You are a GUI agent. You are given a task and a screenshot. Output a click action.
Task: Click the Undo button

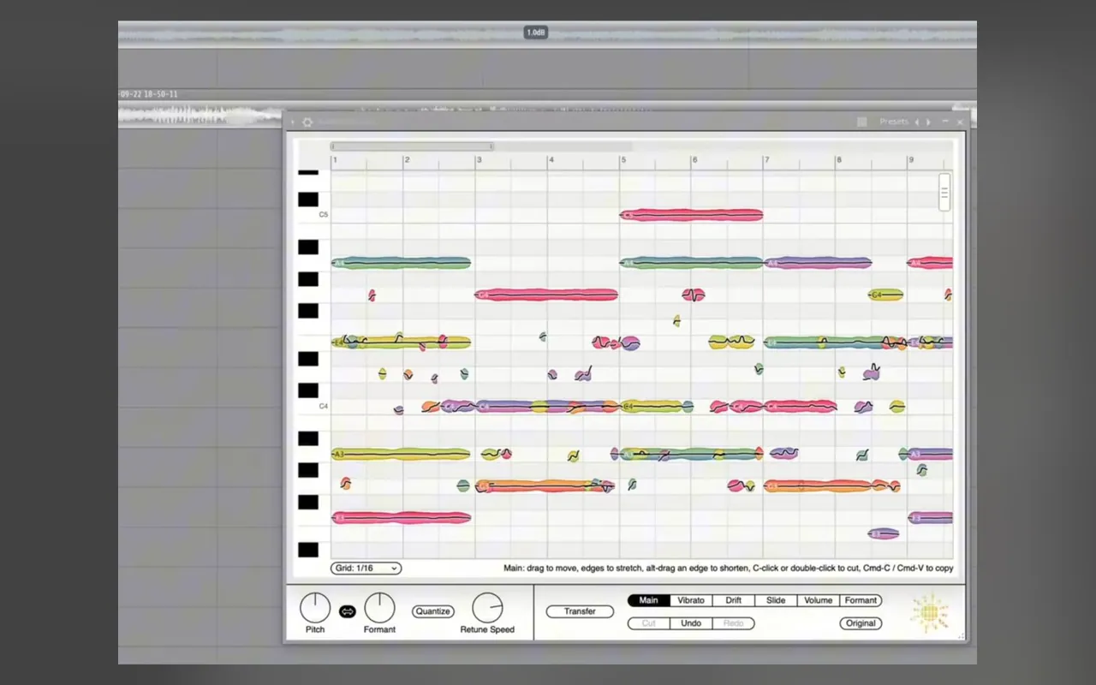click(691, 623)
